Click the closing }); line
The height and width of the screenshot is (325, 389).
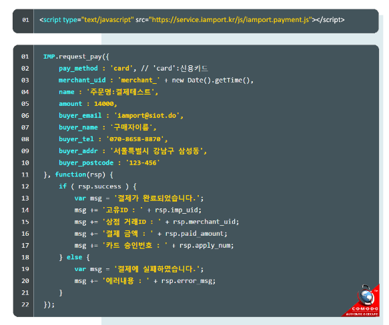[x=49, y=304]
